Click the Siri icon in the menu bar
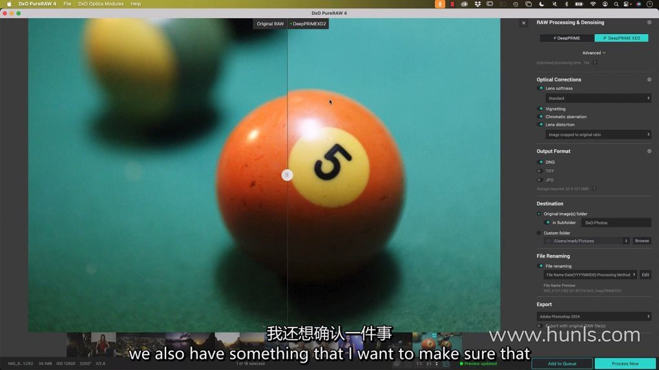 [x=638, y=4]
